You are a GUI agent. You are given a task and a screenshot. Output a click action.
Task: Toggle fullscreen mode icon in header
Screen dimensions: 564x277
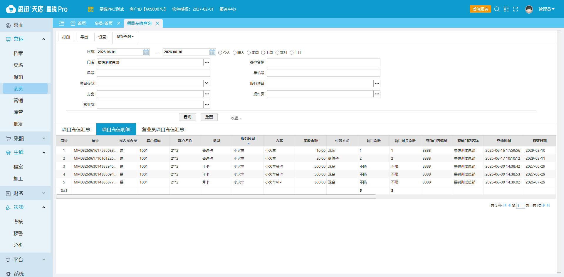click(x=516, y=9)
